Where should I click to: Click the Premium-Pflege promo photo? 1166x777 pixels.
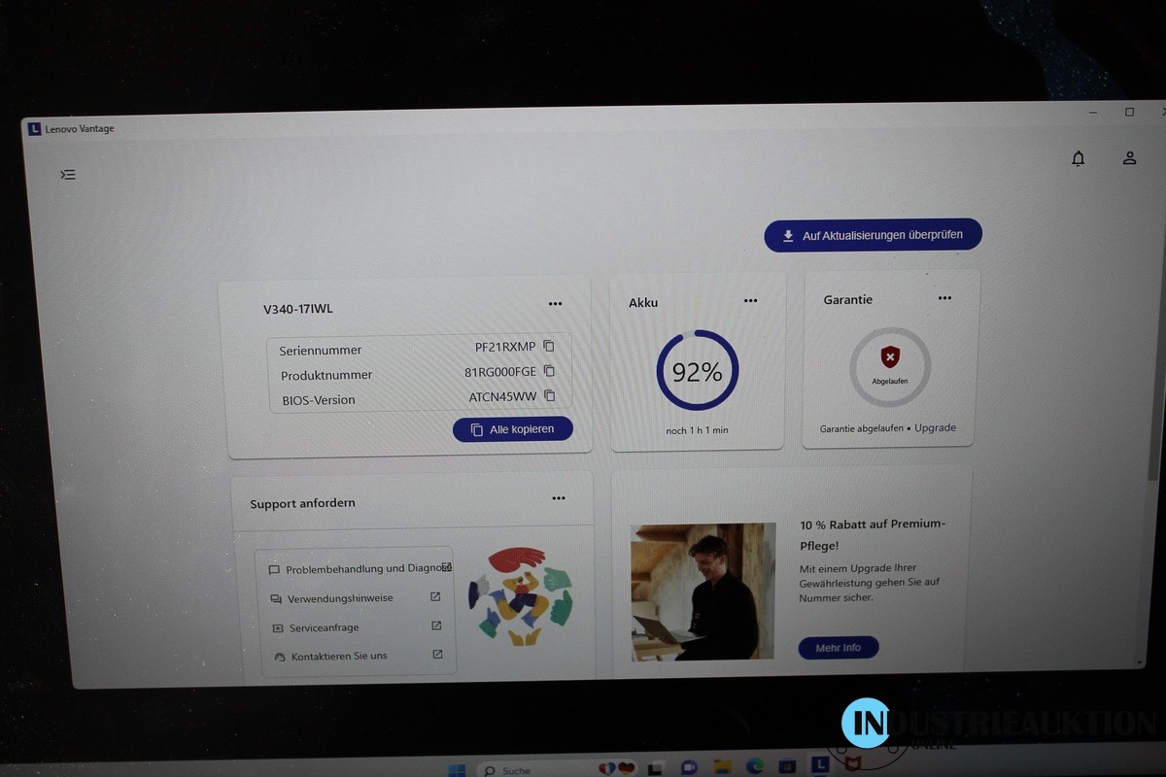(703, 592)
